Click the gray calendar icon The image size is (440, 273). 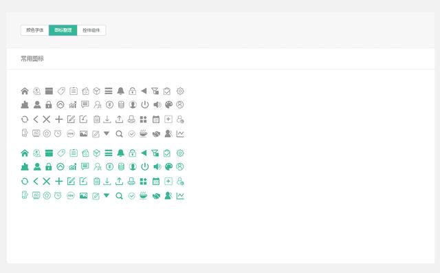tap(156, 119)
